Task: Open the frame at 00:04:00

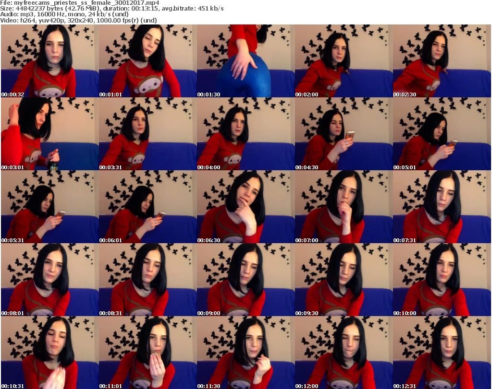Action: [246, 134]
